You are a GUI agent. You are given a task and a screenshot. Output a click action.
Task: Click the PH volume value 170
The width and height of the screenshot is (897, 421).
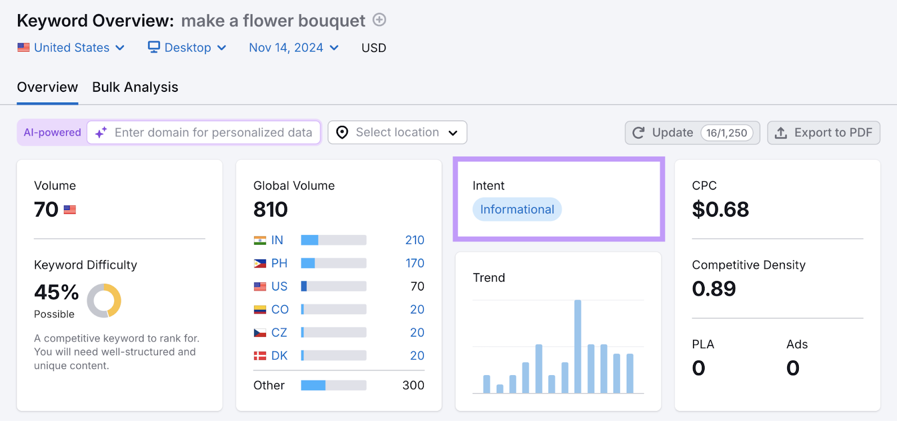[x=415, y=263]
